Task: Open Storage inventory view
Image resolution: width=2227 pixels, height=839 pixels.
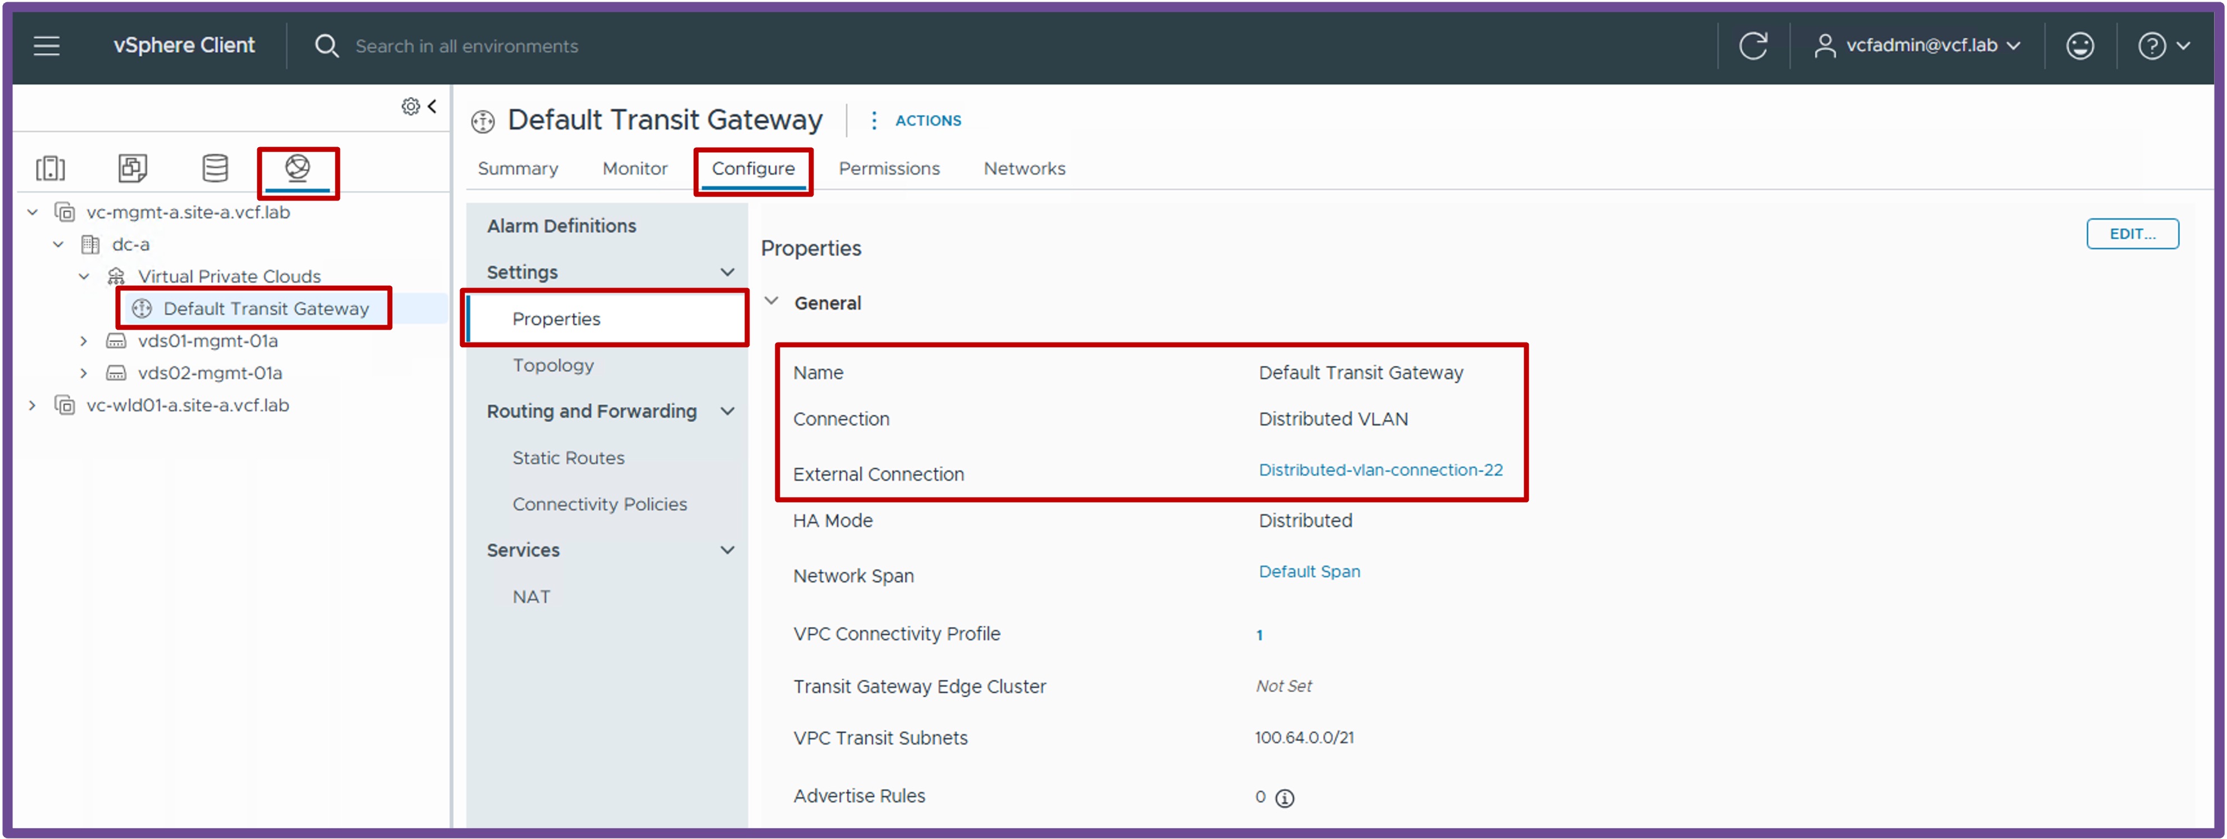Action: (x=215, y=167)
